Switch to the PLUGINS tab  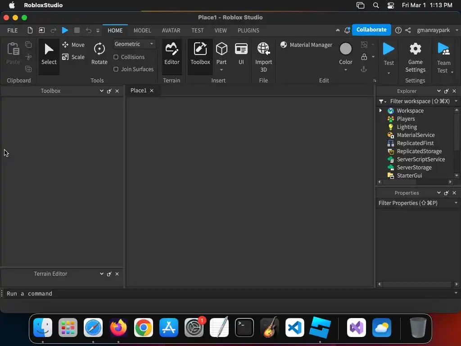[249, 30]
